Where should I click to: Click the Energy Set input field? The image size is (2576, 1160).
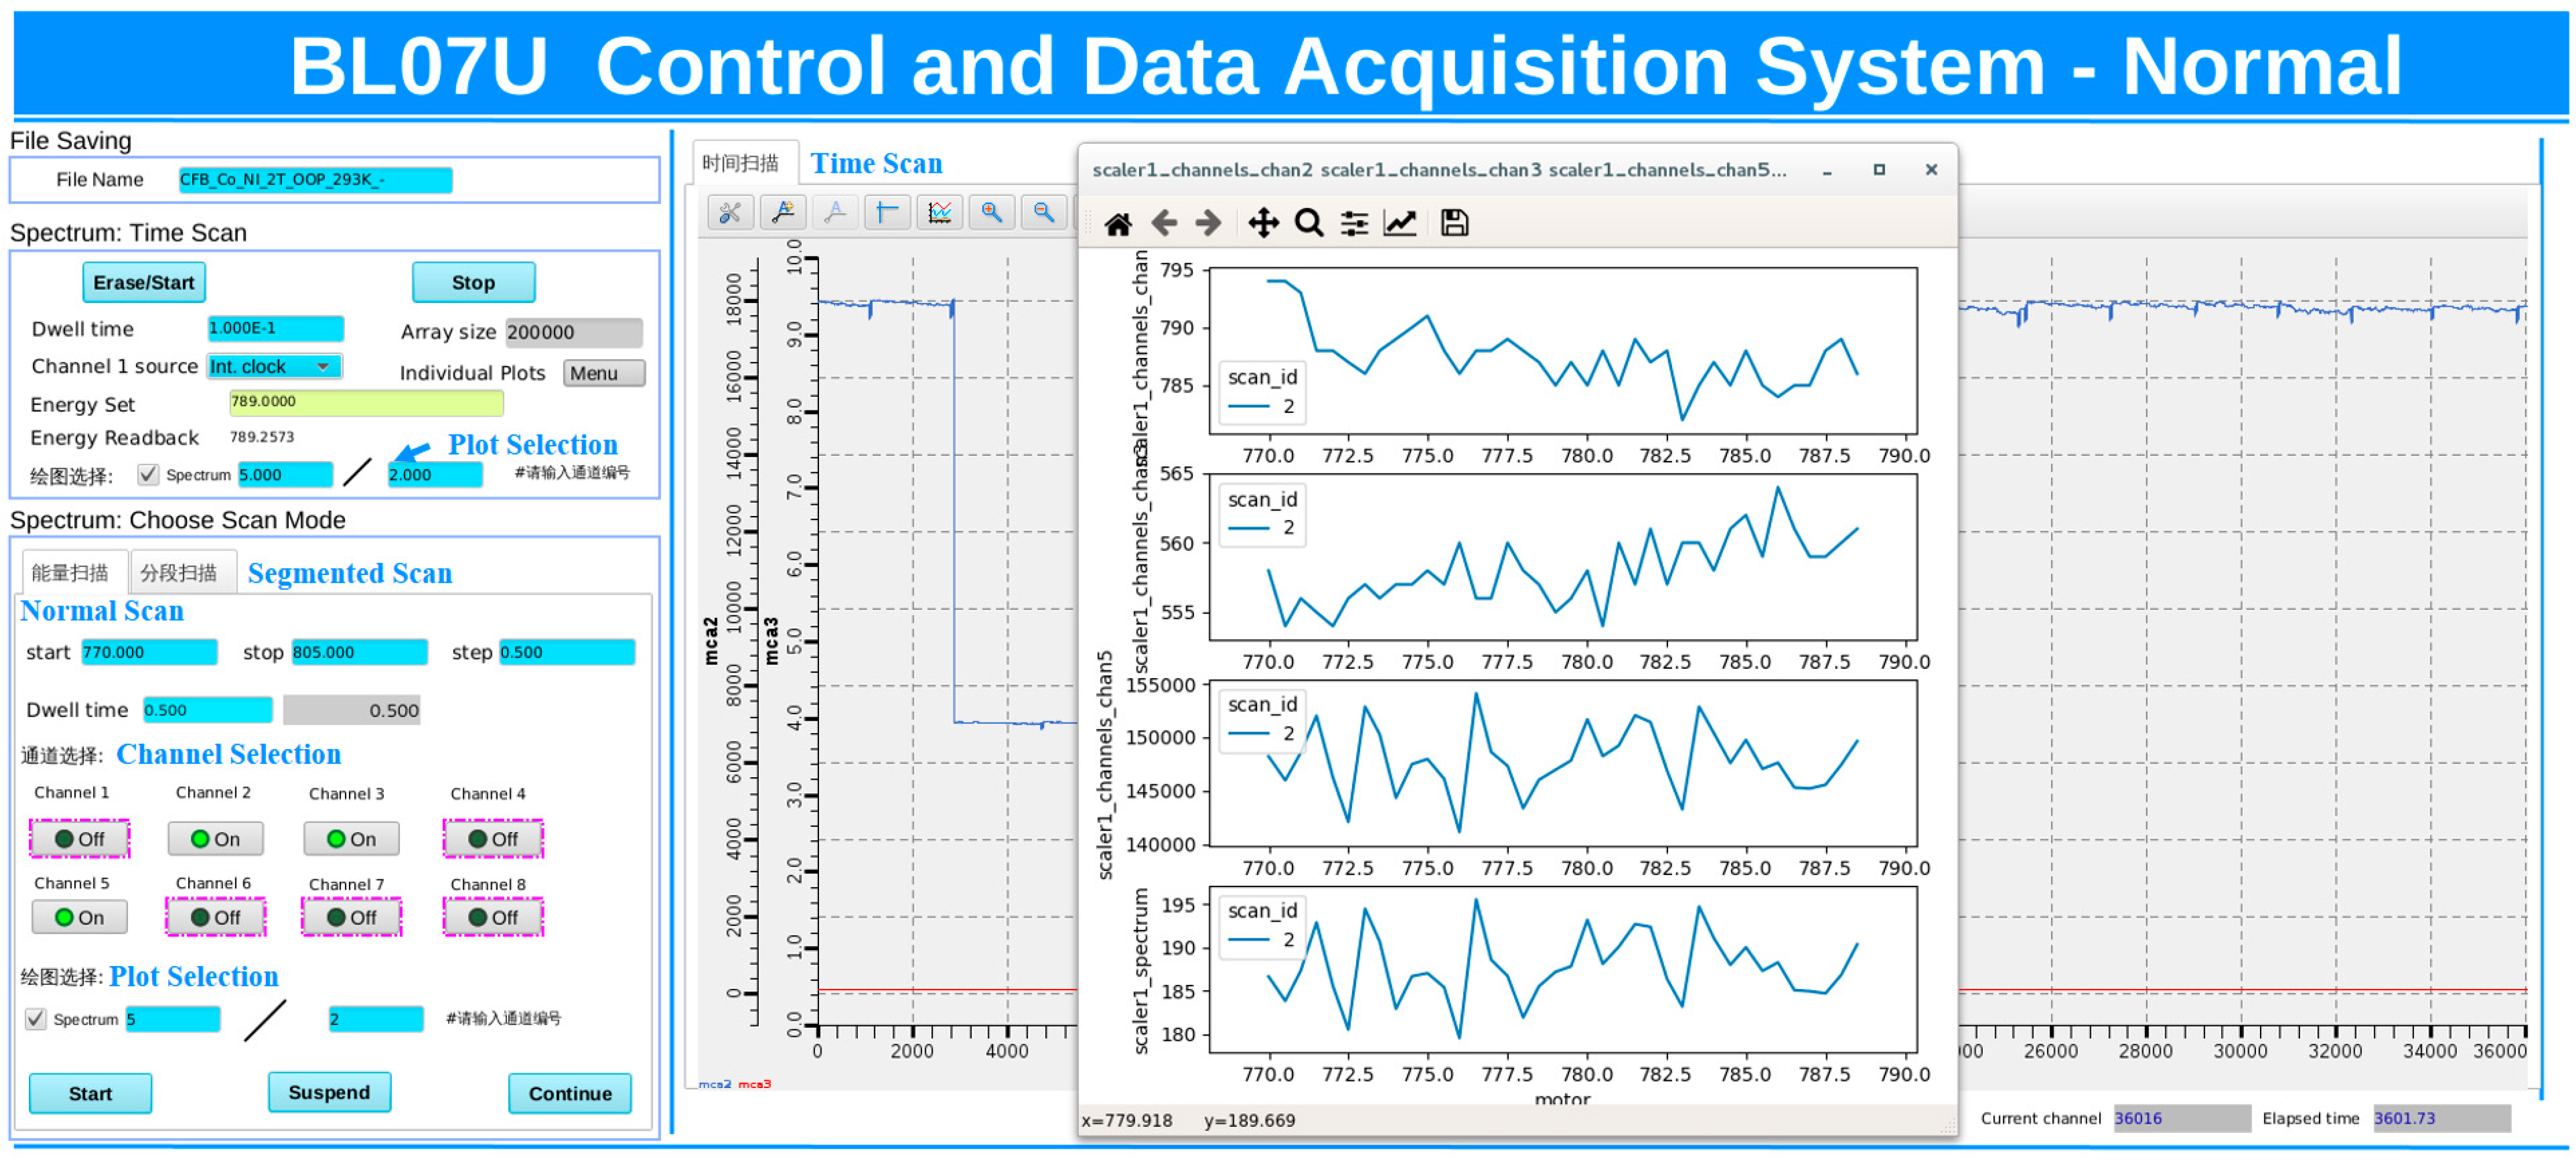[366, 402]
